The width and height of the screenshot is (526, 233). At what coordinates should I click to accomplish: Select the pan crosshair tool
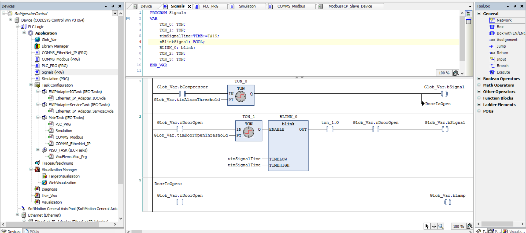434,226
